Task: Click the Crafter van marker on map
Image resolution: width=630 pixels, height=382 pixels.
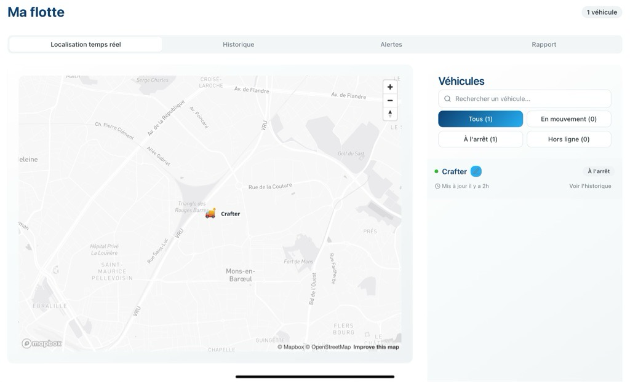Action: [x=210, y=214]
